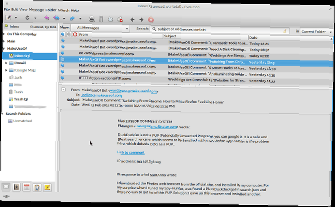The height and width of the screenshot is (207, 335).
Task: Toggle read status of 'Need A Disk Cleanup' message
Action: [63, 46]
